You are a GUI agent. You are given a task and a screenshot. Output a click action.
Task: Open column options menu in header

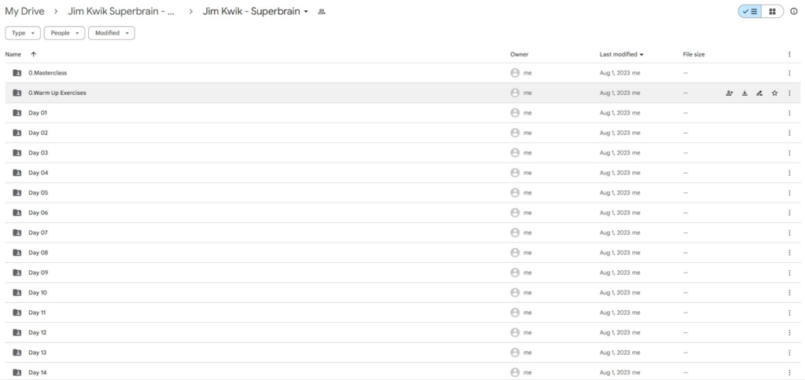coord(789,54)
